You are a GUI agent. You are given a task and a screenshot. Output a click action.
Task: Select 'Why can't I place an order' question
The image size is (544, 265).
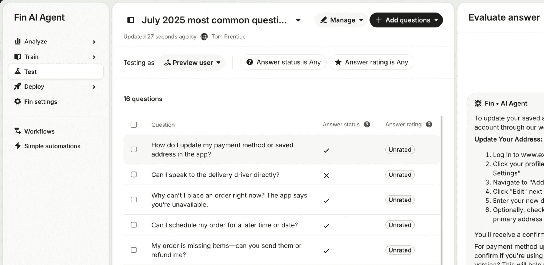(229, 200)
